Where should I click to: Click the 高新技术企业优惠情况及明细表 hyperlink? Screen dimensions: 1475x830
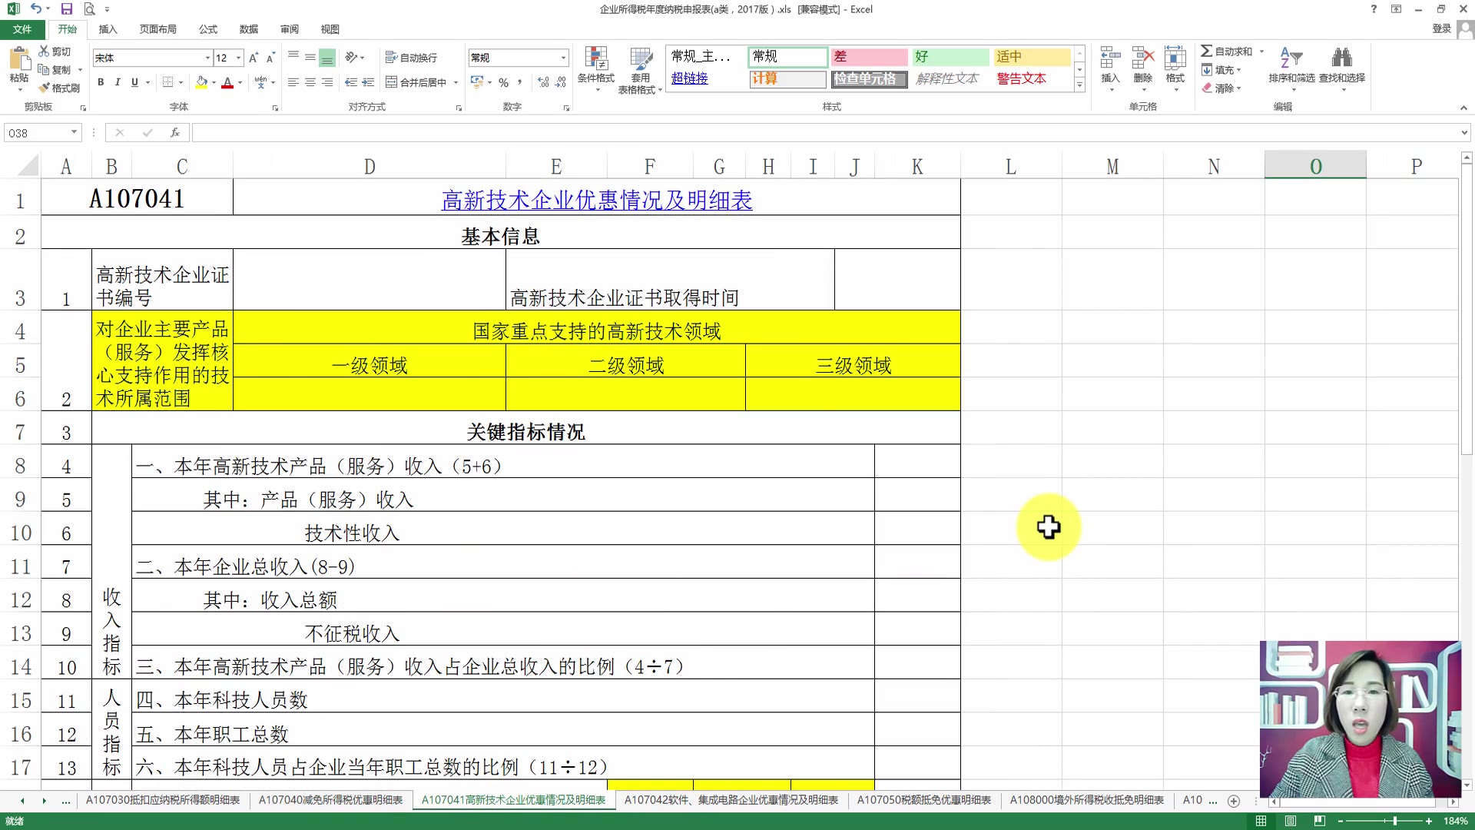point(596,201)
